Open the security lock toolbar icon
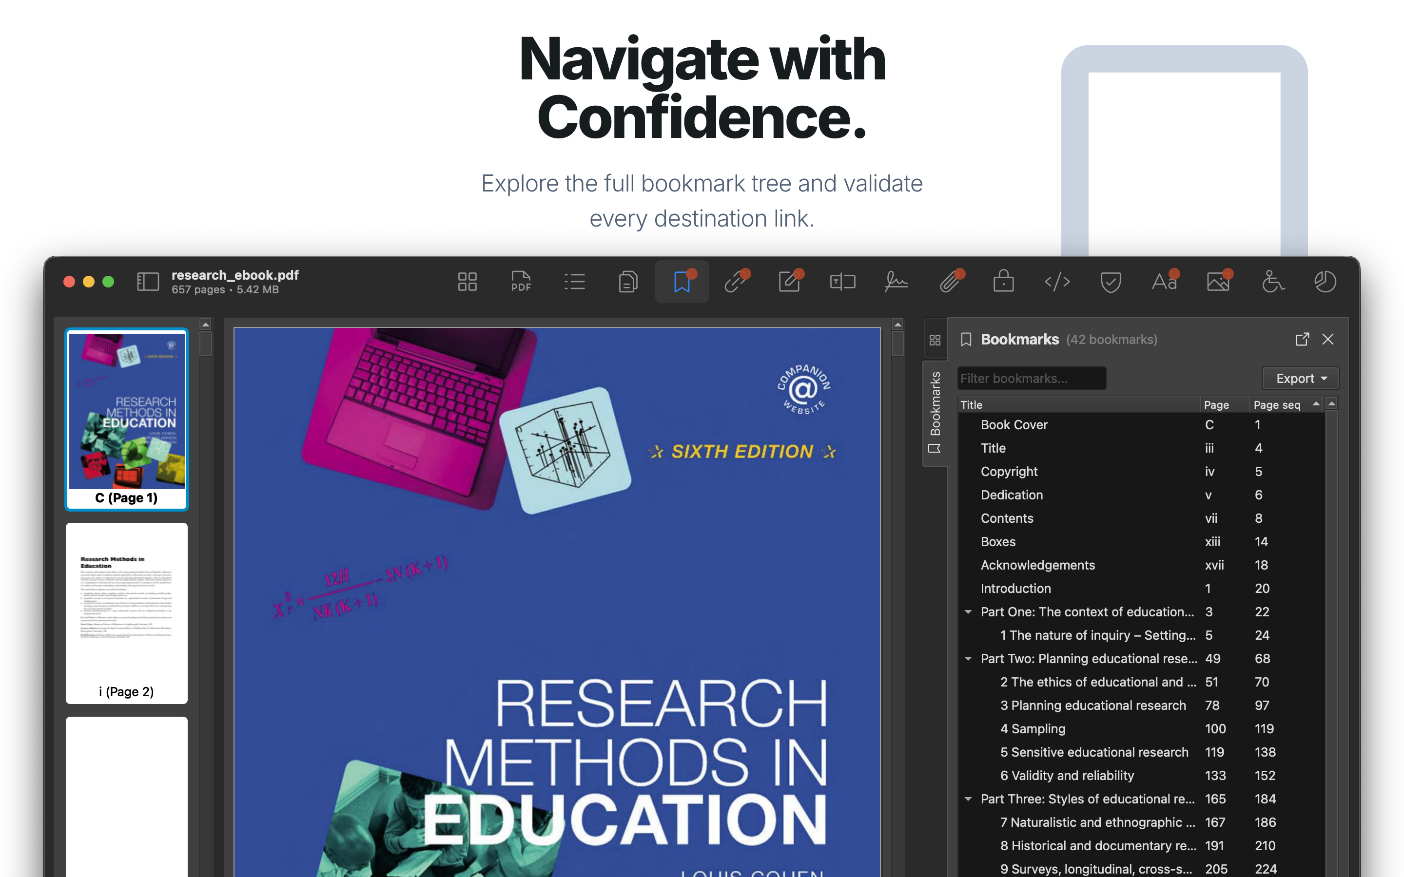This screenshot has height=877, width=1404. (1004, 282)
